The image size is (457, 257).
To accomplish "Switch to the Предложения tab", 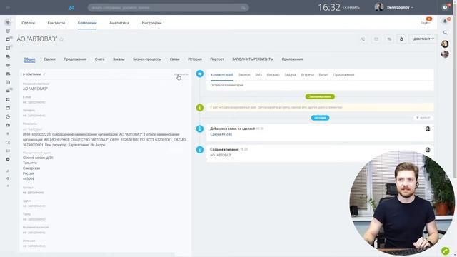I will (x=75, y=59).
